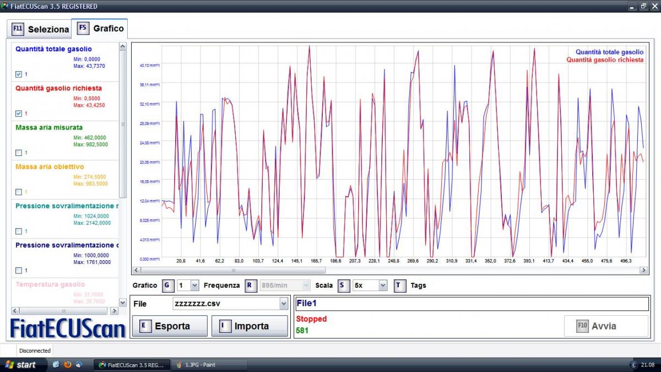Click the chart's left scroll arrow
Screen dimensions: 661x372
coord(137,271)
